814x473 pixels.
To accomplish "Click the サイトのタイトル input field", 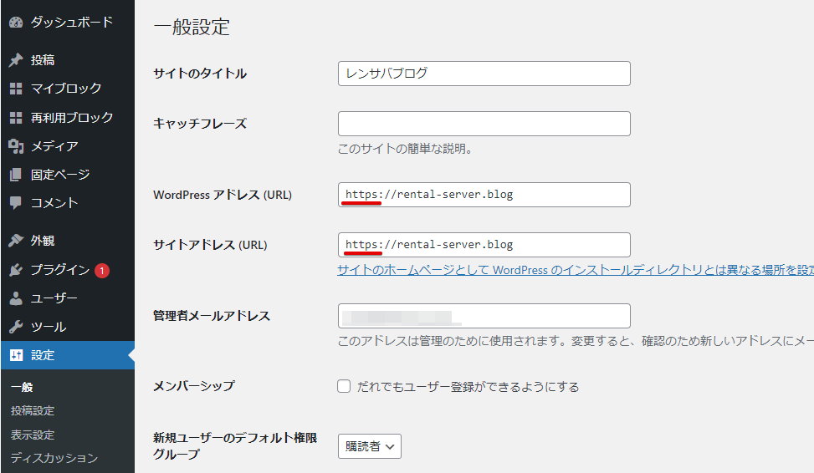I will (x=484, y=74).
